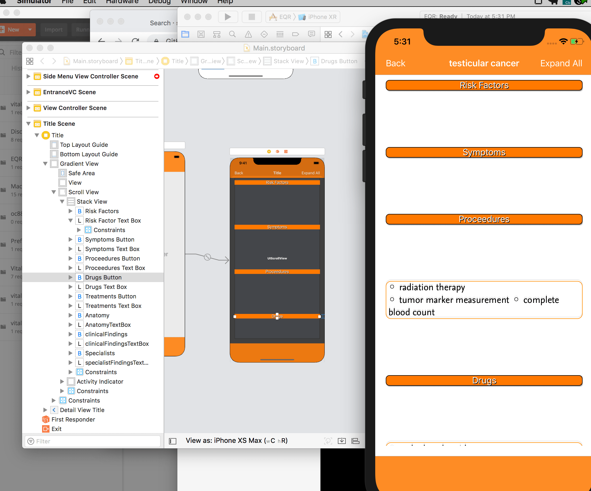Click the Align constraints icon in canvas bar
The height and width of the screenshot is (491, 591).
pos(355,441)
